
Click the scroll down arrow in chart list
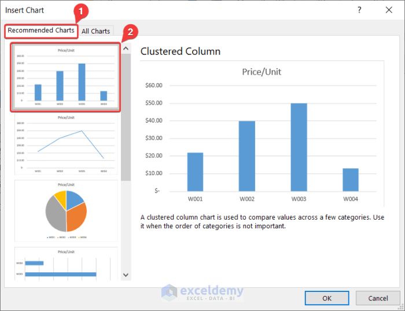pyautogui.click(x=126, y=275)
